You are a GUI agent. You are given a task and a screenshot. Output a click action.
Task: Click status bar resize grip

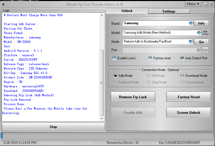tap(212, 143)
